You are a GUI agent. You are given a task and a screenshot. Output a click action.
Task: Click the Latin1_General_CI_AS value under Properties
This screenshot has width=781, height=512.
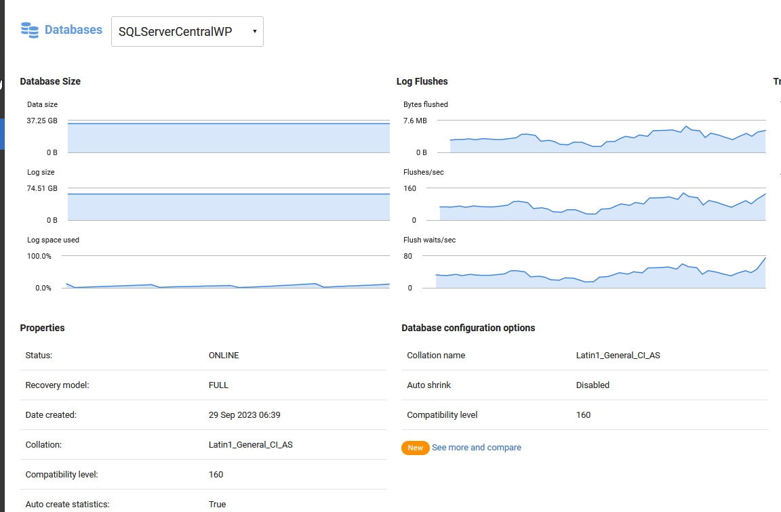coord(251,445)
